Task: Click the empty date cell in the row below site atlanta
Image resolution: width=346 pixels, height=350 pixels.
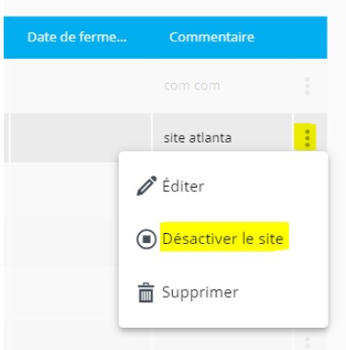Action: pos(64,189)
